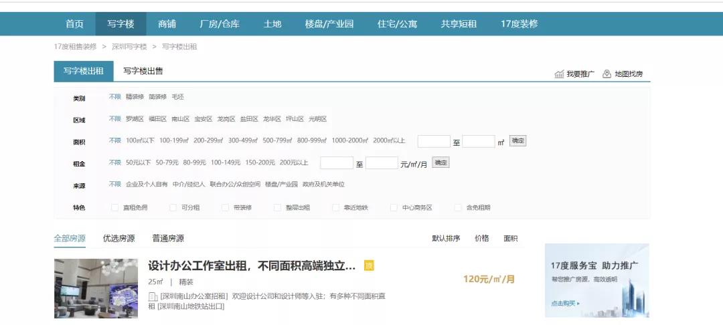The image size is (723, 325).
Task: Filter category by 精装修
Action: pos(135,97)
